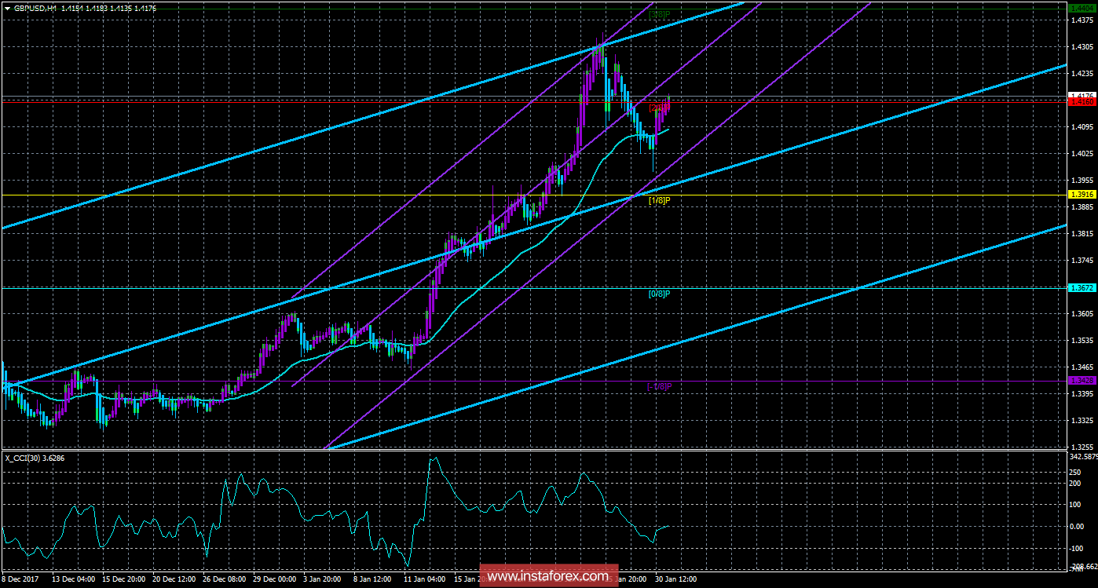Screen dimensions: 1098x588
Task: Click the purple 1.3428 price level tag
Action: pyautogui.click(x=1082, y=381)
